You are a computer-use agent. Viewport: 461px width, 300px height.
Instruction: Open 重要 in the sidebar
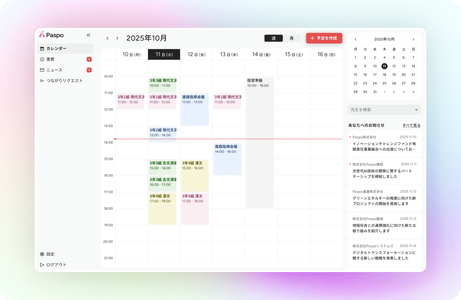(x=65, y=59)
